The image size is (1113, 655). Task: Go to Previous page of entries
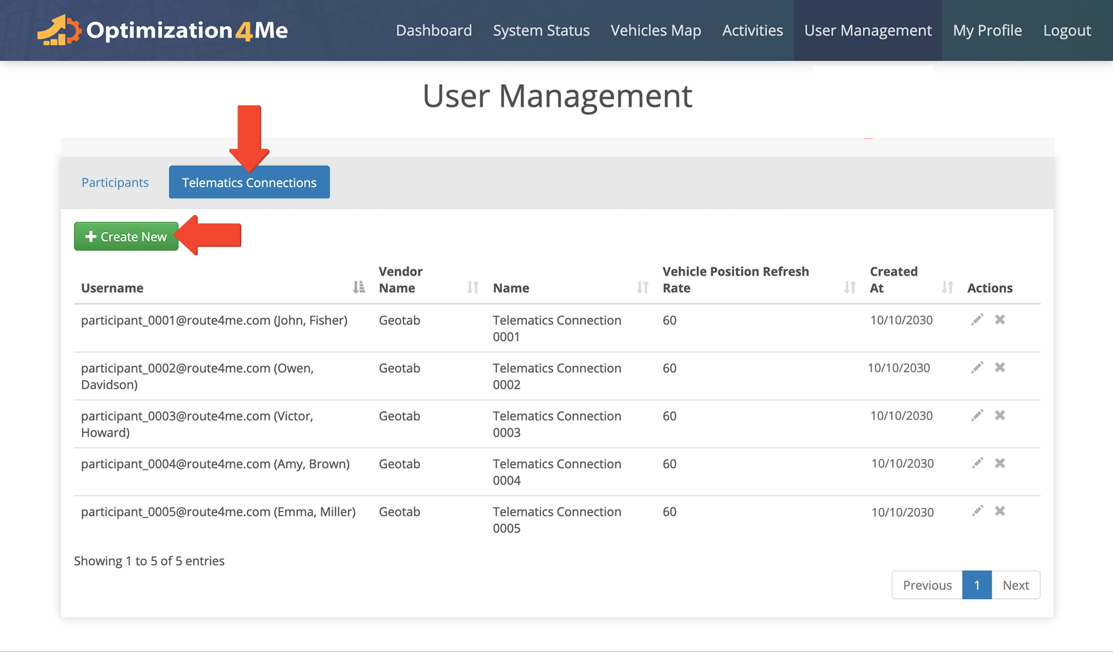pos(927,585)
